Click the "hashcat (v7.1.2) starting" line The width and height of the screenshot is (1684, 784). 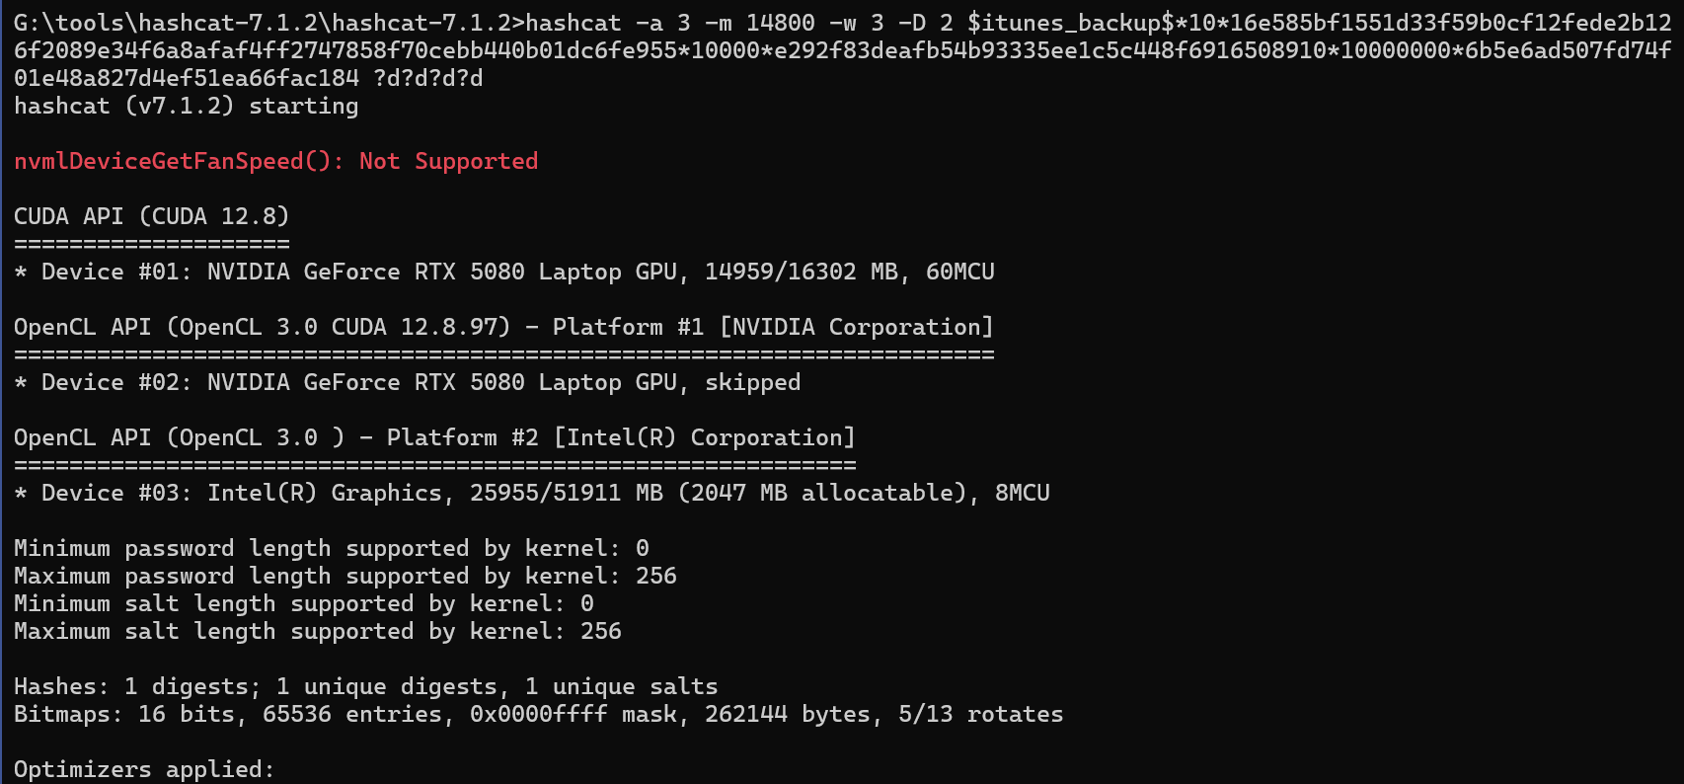(186, 106)
